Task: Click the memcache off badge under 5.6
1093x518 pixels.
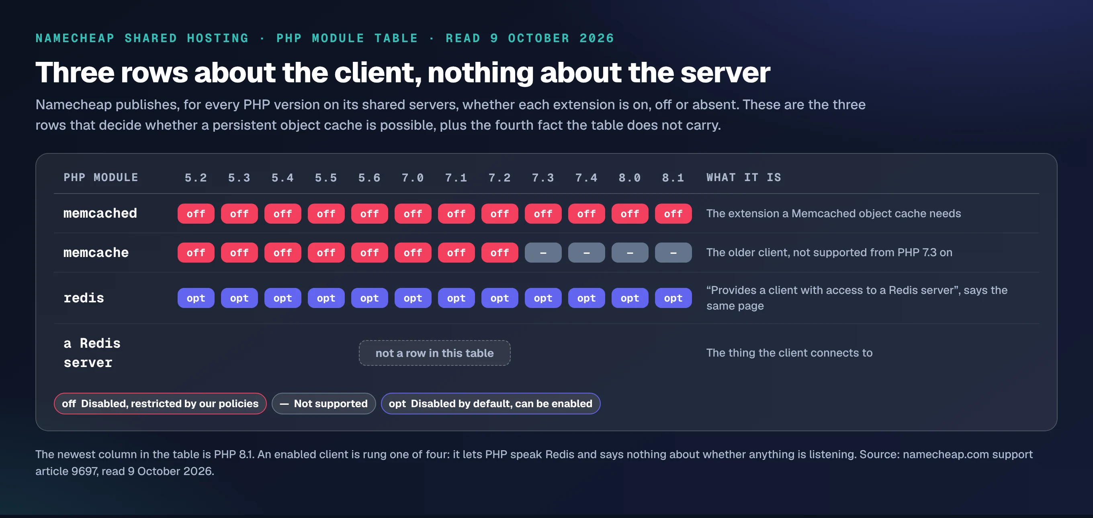Action: click(369, 253)
